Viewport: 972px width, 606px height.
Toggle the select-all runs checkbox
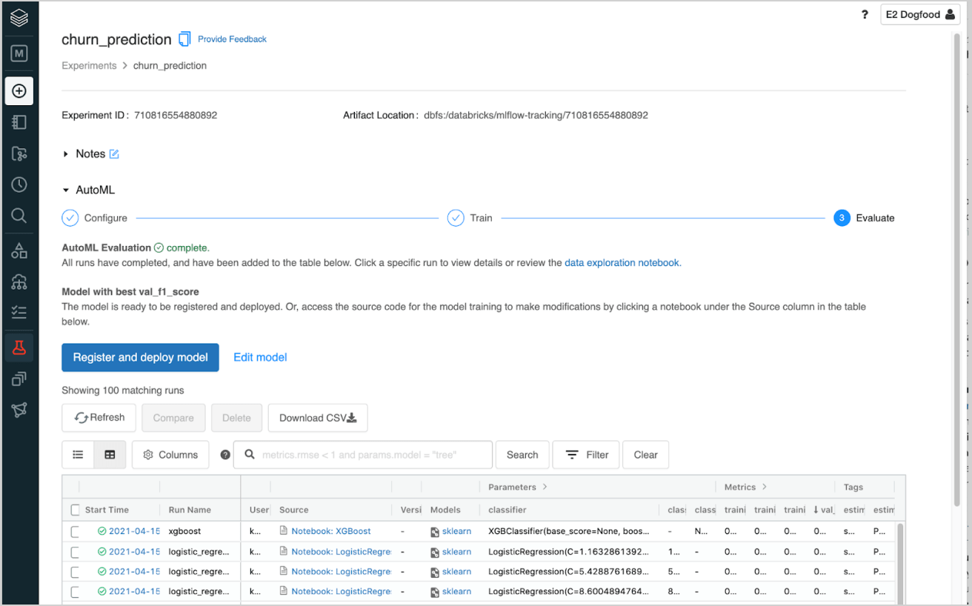coord(75,510)
